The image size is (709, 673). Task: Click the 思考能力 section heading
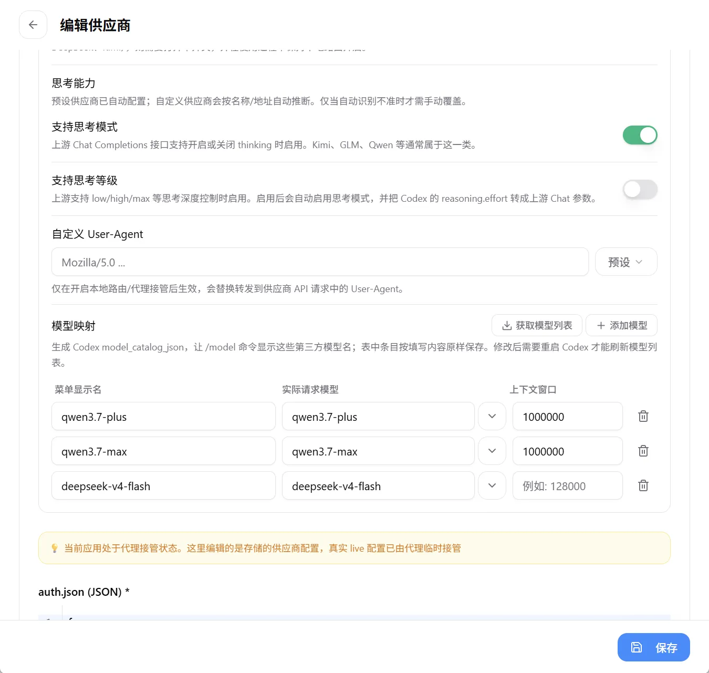(74, 84)
